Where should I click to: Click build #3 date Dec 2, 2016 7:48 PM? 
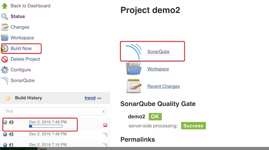point(48,122)
